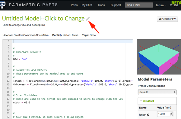Click the Name column header

click(143, 108)
